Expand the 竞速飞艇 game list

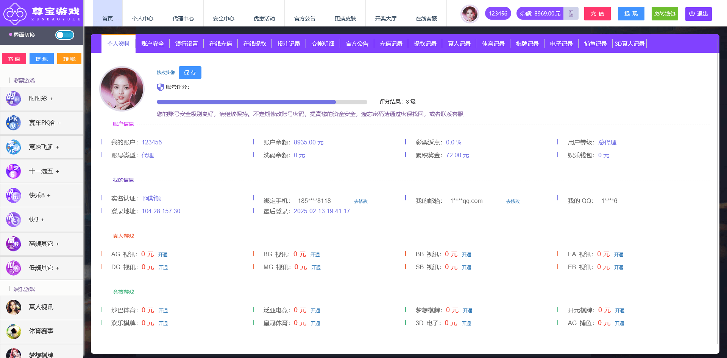[x=44, y=147]
